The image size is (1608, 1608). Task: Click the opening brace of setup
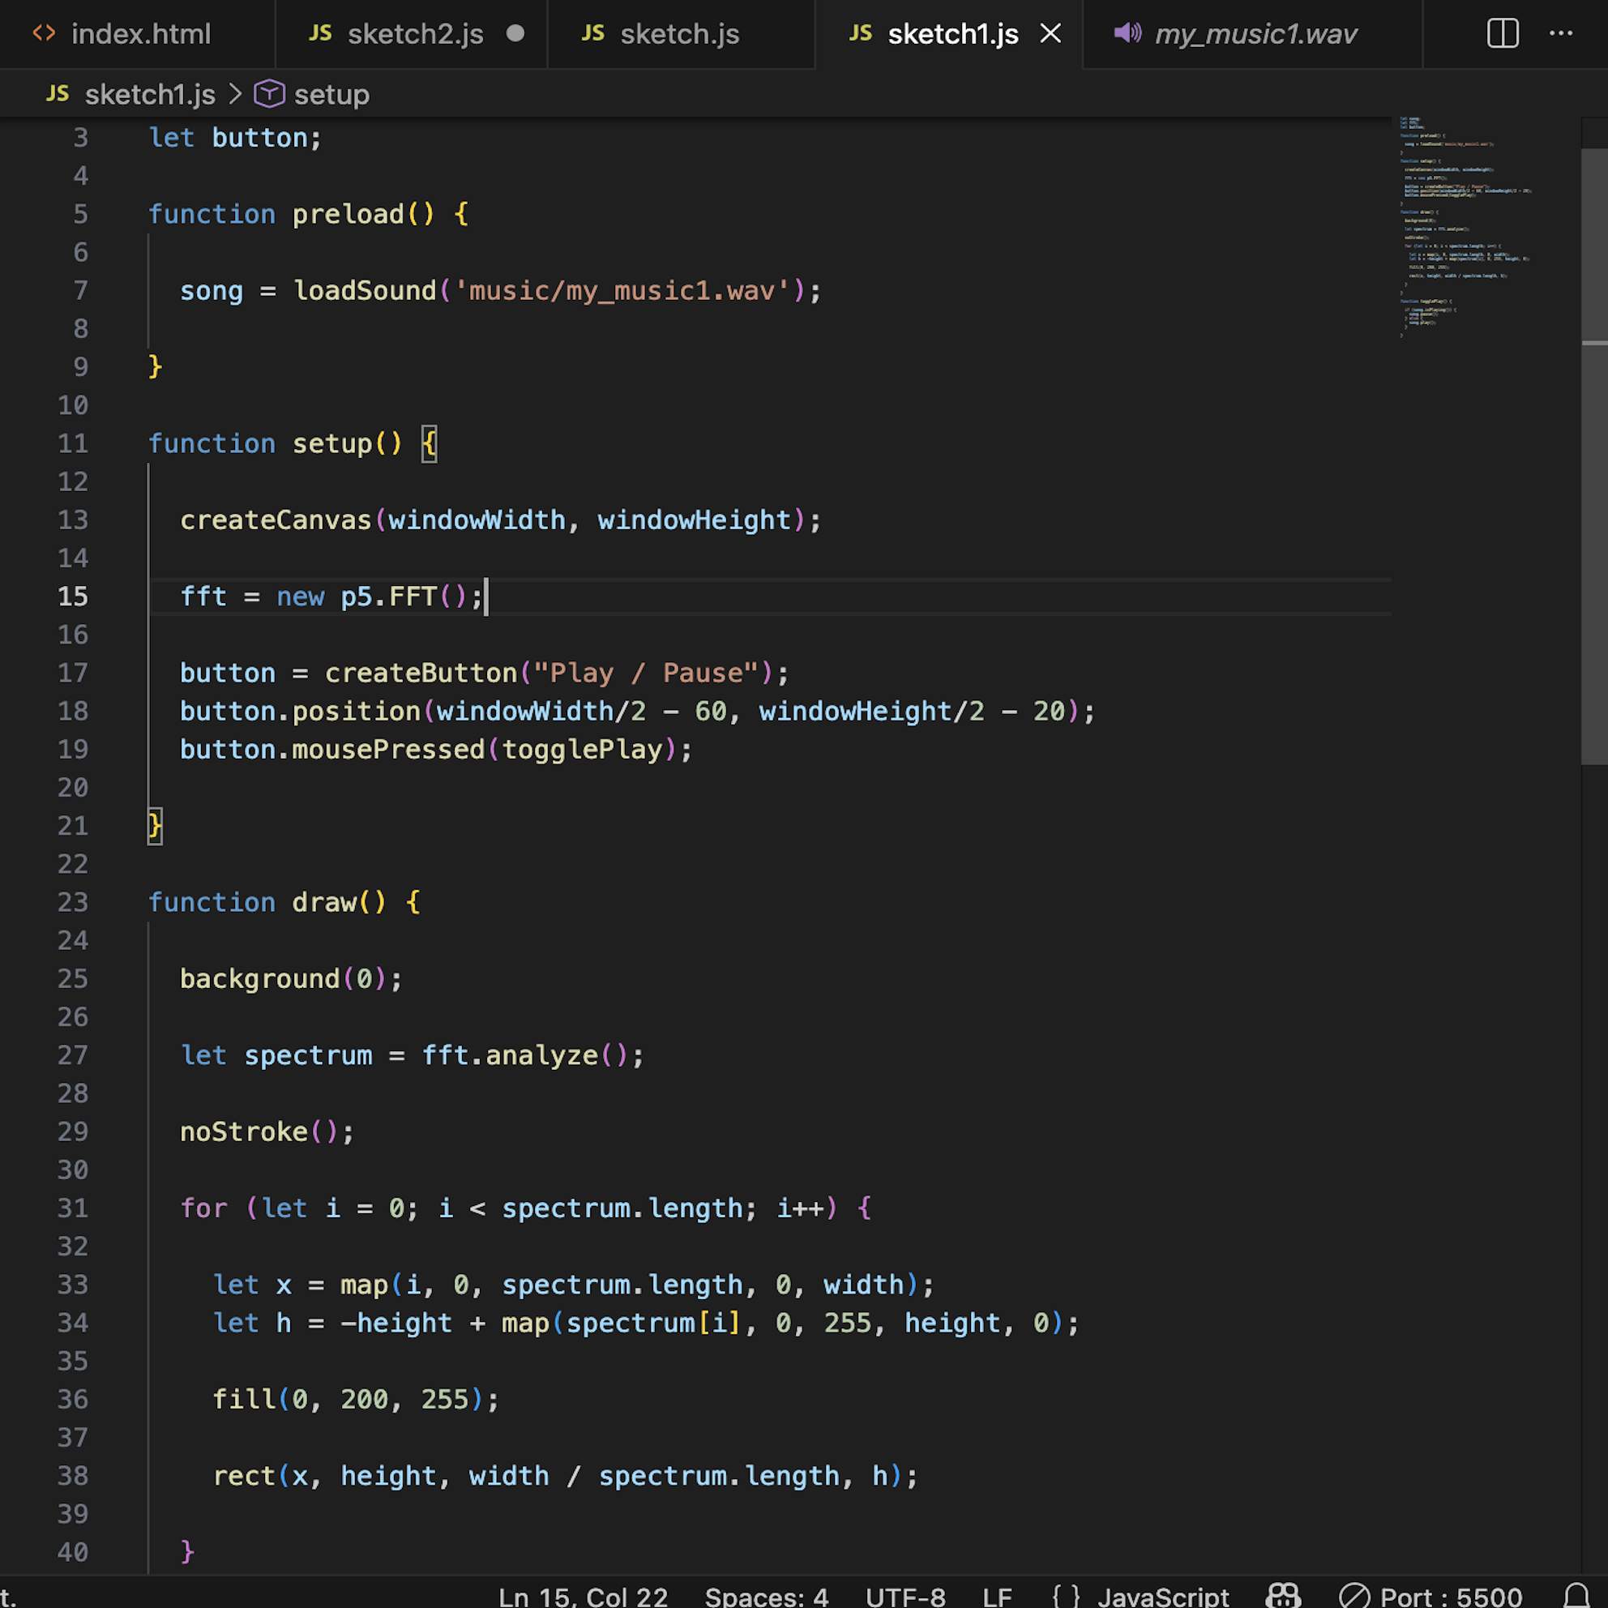[429, 443]
